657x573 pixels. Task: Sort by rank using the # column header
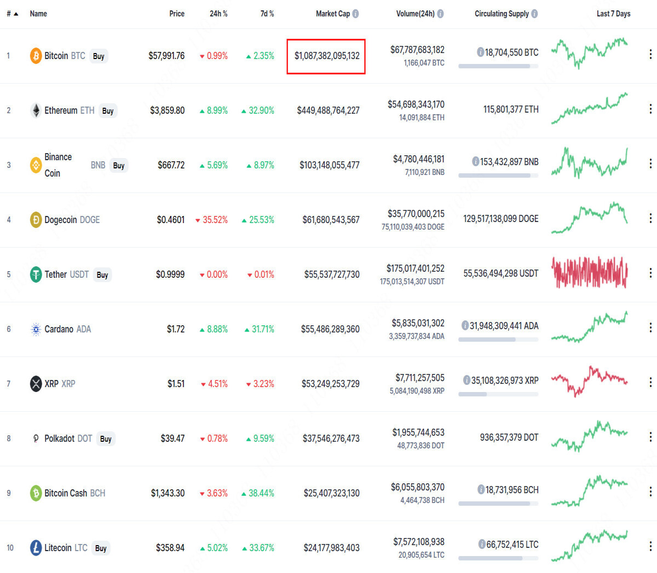12,14
